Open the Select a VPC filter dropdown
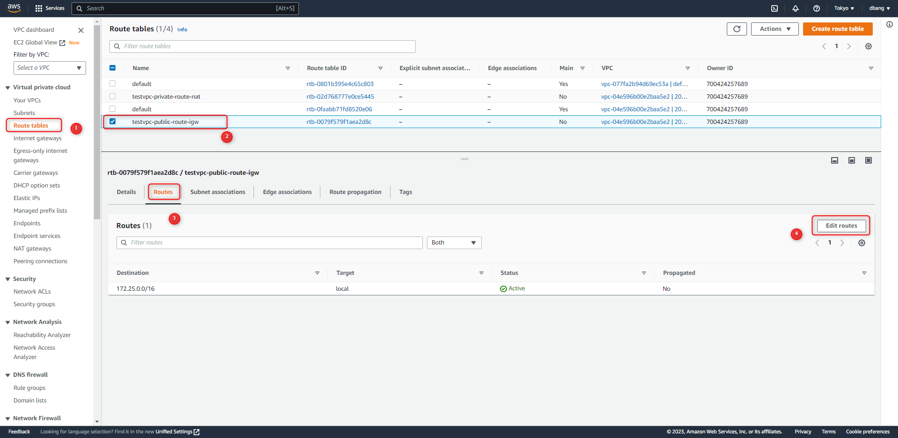 pyautogui.click(x=50, y=68)
